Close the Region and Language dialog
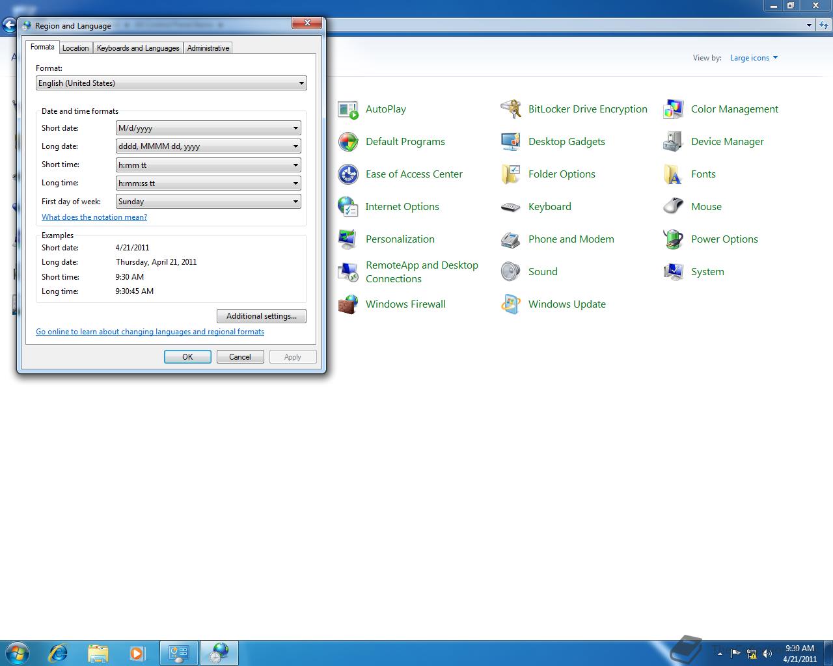The width and height of the screenshot is (833, 666). point(307,23)
